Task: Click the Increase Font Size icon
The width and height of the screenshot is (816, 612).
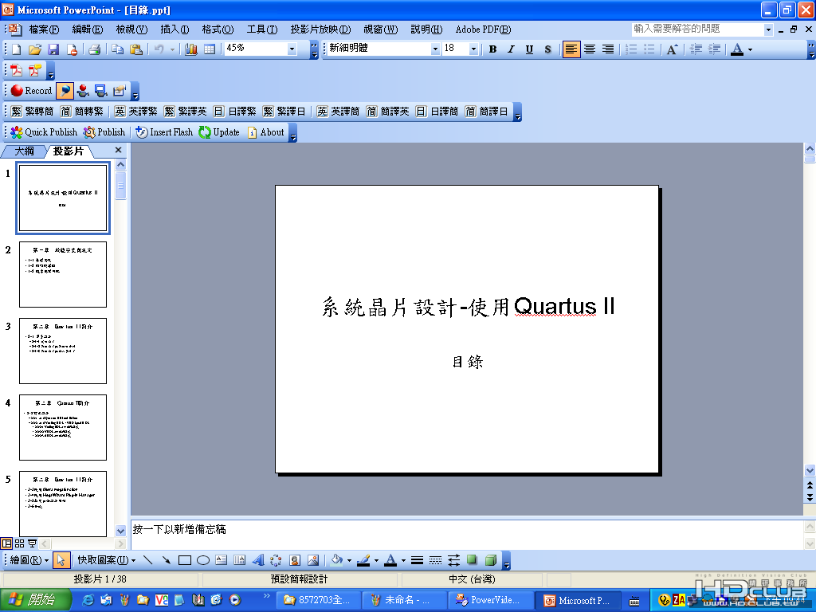Action: (x=672, y=49)
